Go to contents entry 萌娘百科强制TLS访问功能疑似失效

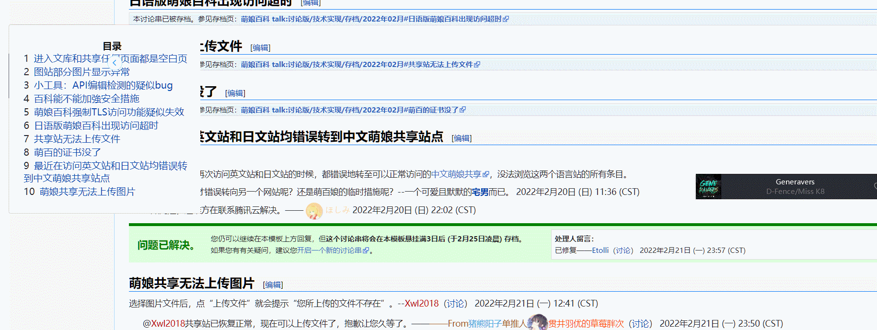point(109,112)
